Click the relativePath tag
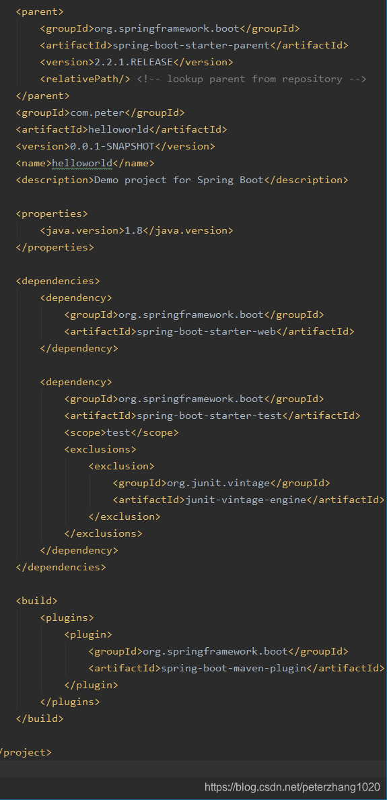The image size is (387, 800). (x=85, y=79)
